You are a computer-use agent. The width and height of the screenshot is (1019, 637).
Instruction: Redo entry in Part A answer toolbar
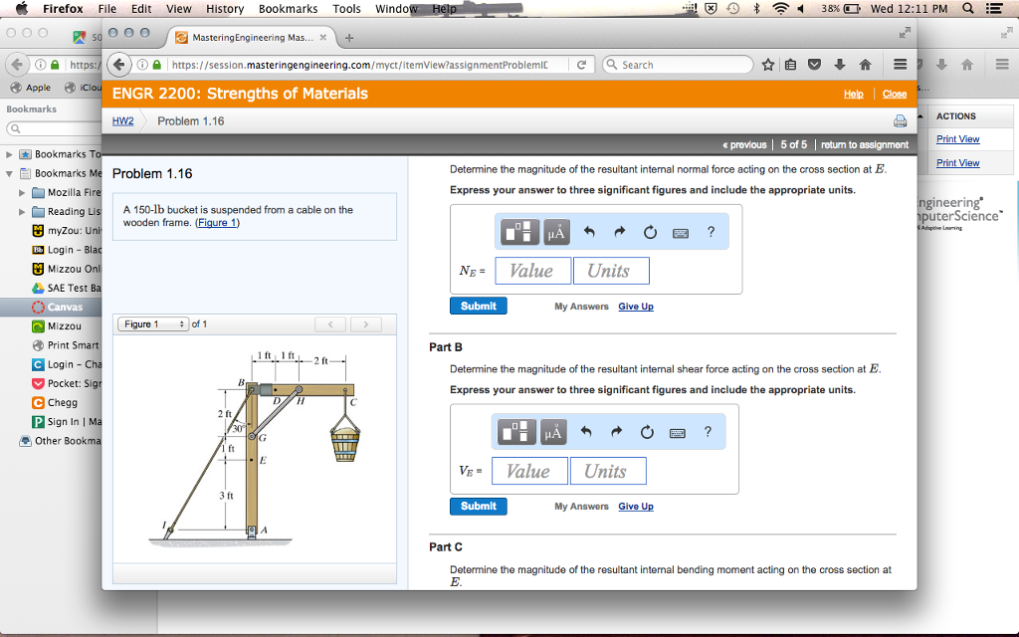619,232
